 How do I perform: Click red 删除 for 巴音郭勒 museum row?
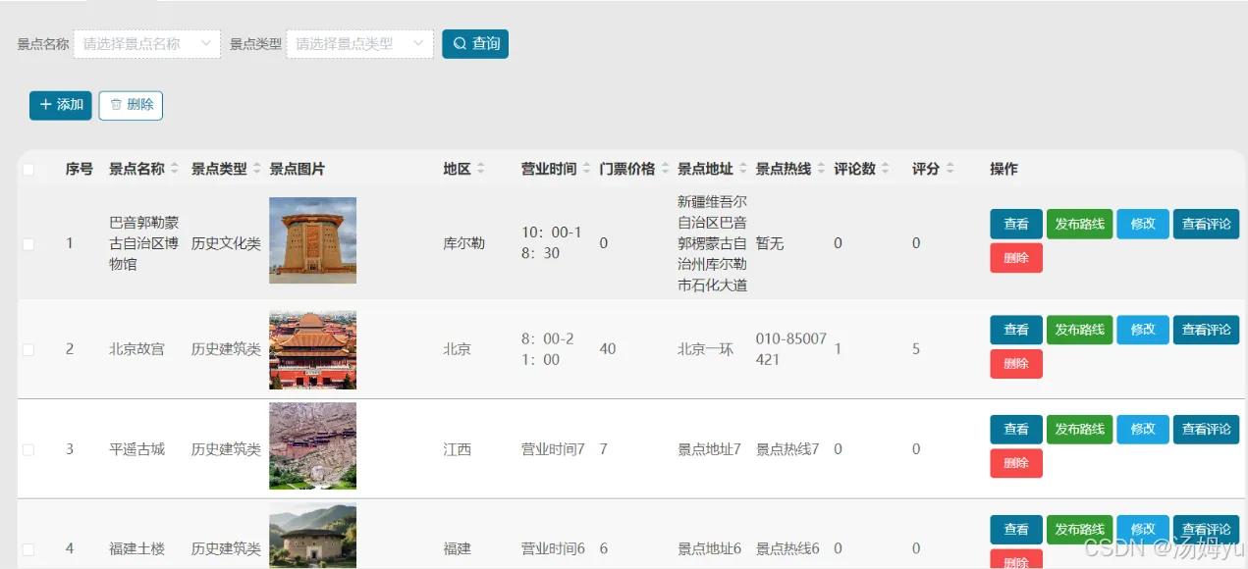[x=1016, y=258]
